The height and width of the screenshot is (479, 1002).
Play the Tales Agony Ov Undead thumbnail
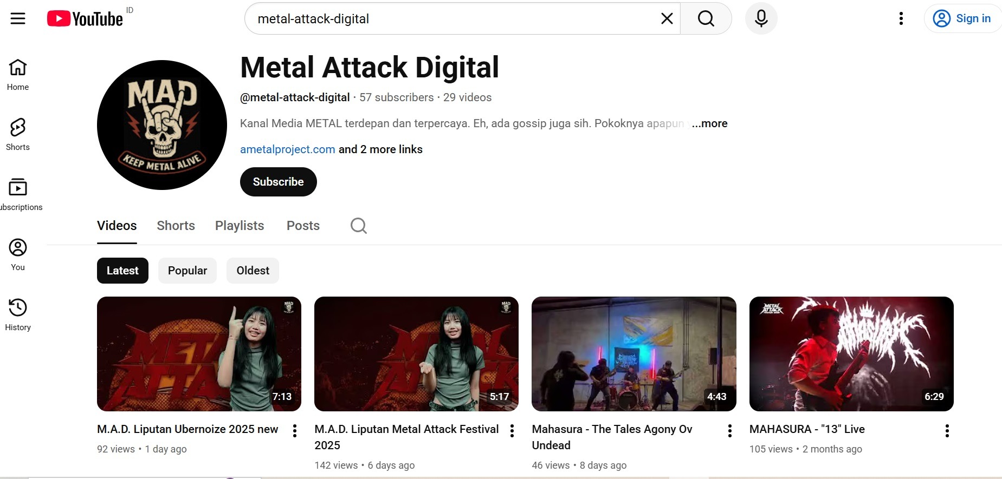click(x=634, y=354)
